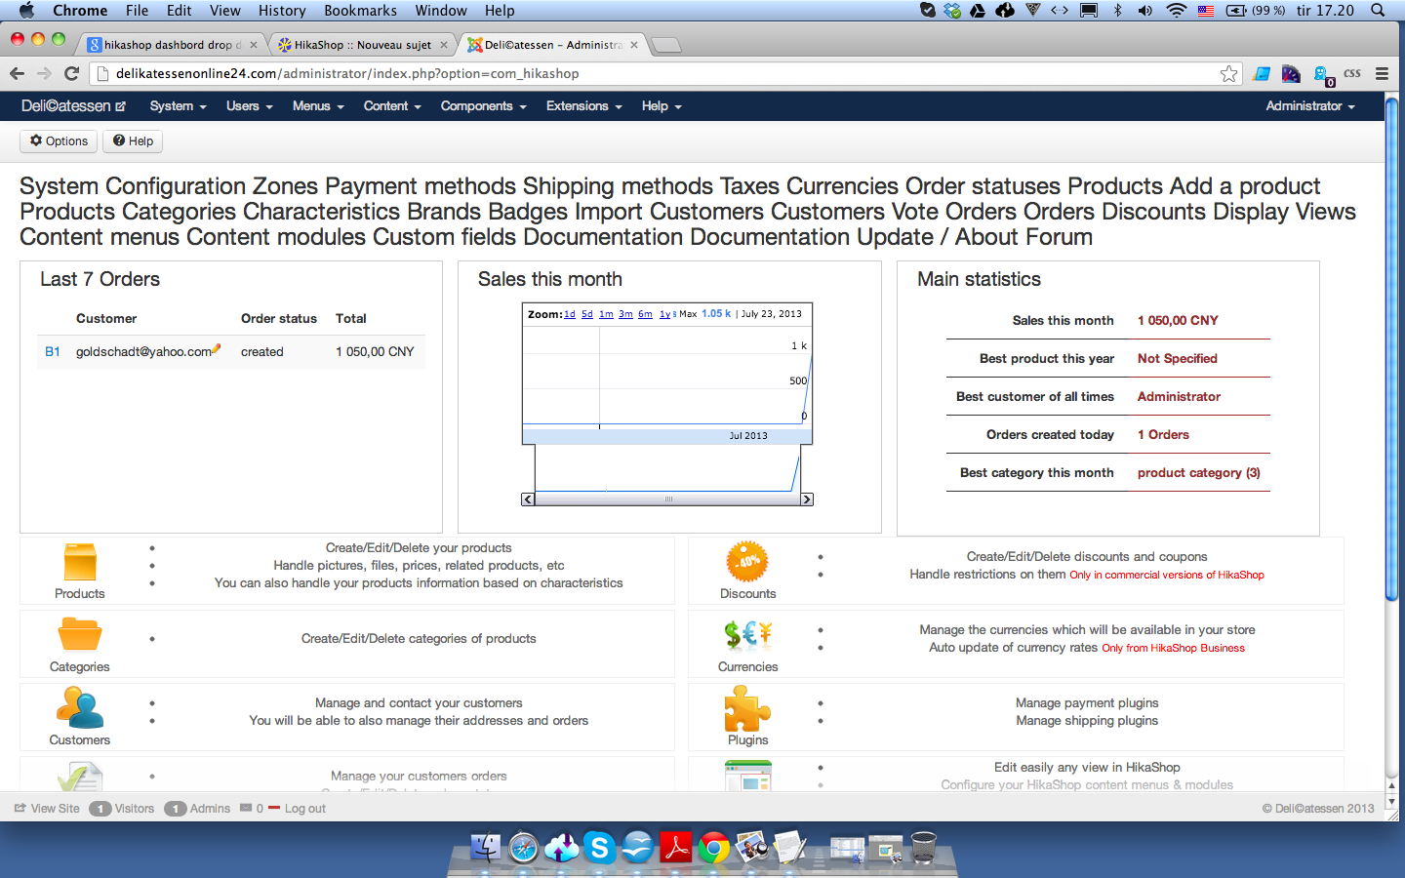
Task: Click the Ghostery extension icon
Action: pos(1322,74)
